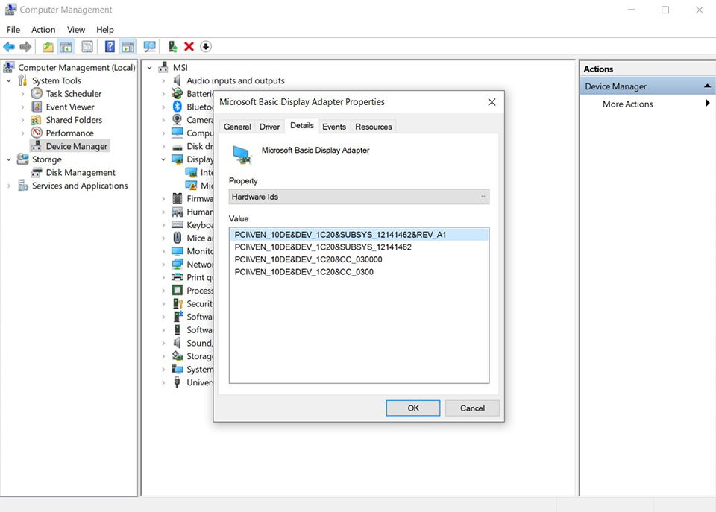Close the Microsoft Basic Display Adapter Properties dialog

click(x=492, y=102)
